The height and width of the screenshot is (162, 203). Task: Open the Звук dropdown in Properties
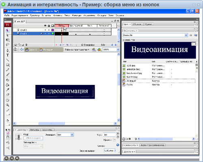point(109,135)
